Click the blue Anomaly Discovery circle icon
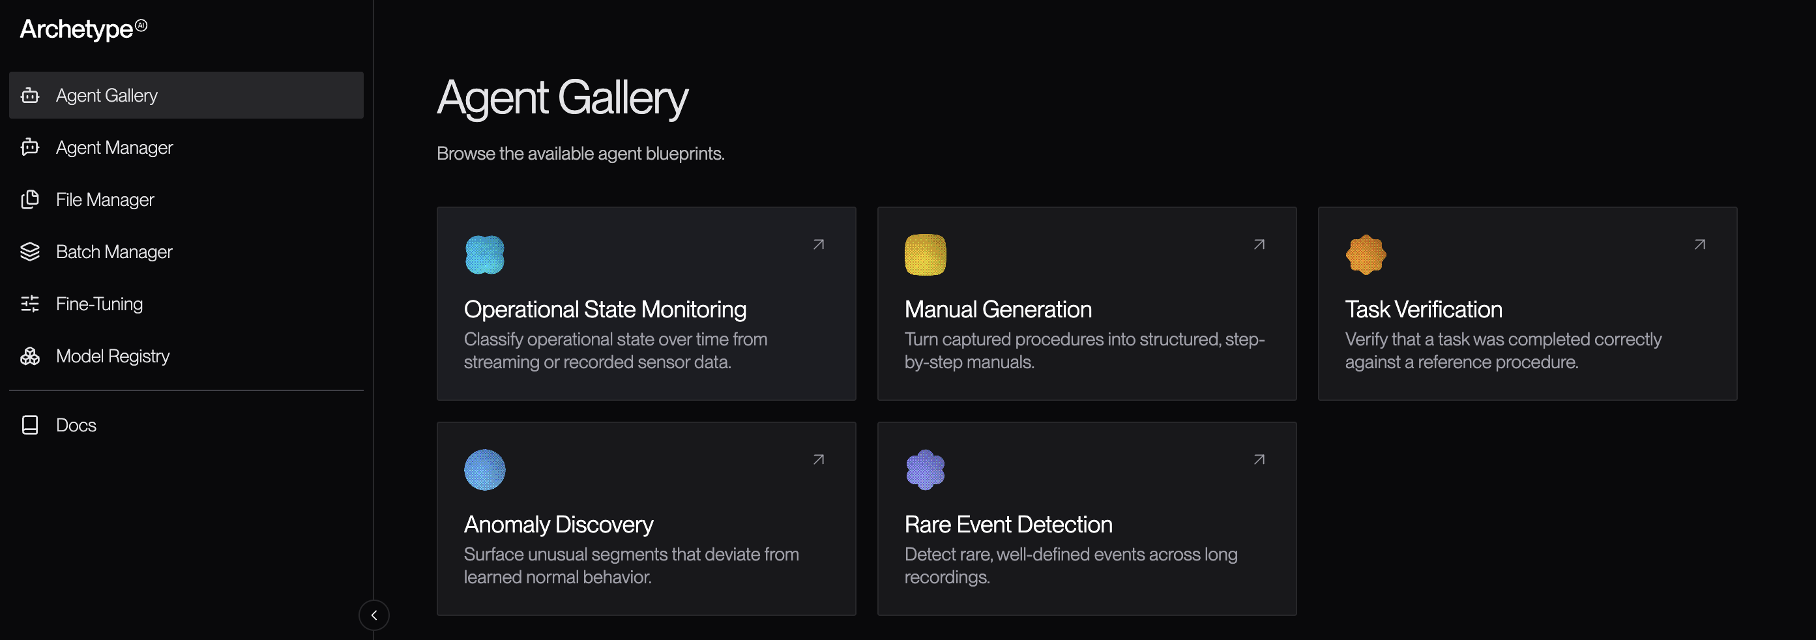Screen dimensions: 1816x640 pos(485,469)
